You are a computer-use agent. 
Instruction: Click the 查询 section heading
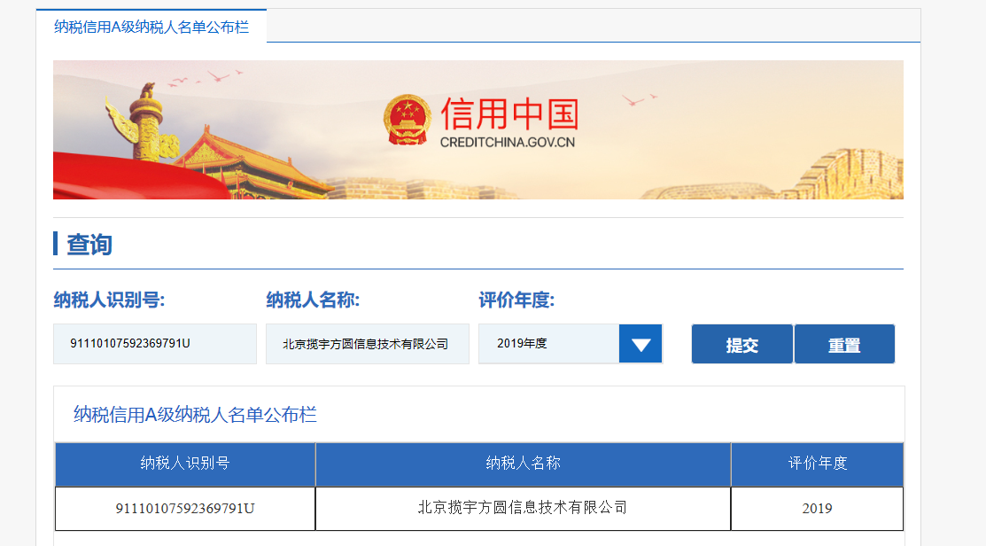[89, 244]
